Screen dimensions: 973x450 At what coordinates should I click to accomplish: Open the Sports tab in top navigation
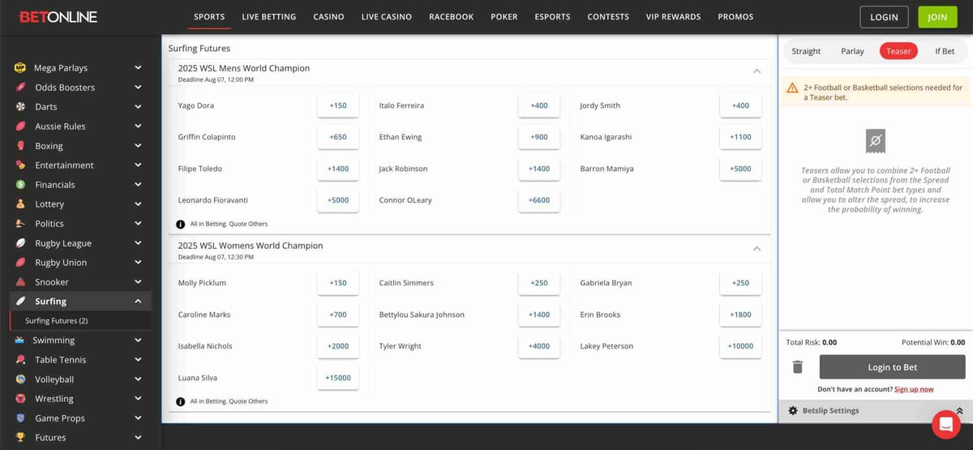(210, 16)
